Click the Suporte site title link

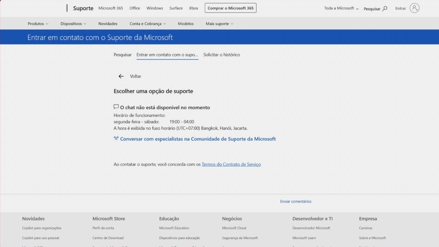83,8
